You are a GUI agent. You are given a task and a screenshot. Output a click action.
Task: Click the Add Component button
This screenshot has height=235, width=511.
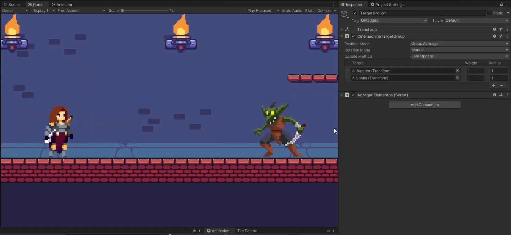point(425,105)
